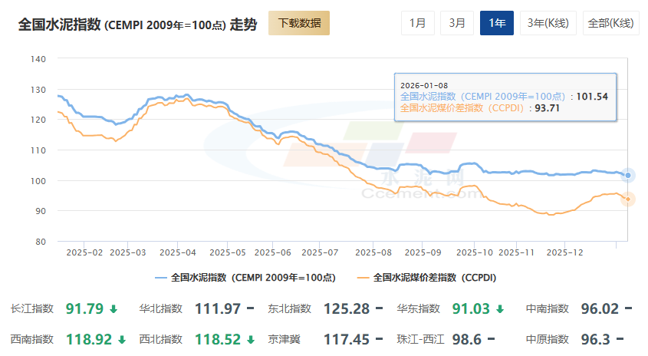Image resolution: width=648 pixels, height=356 pixels.
Task: Select the 1年 time range tab
Action: point(496,23)
